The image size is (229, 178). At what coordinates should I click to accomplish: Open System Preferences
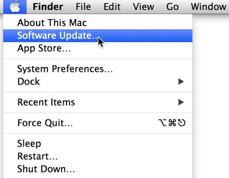click(x=65, y=69)
